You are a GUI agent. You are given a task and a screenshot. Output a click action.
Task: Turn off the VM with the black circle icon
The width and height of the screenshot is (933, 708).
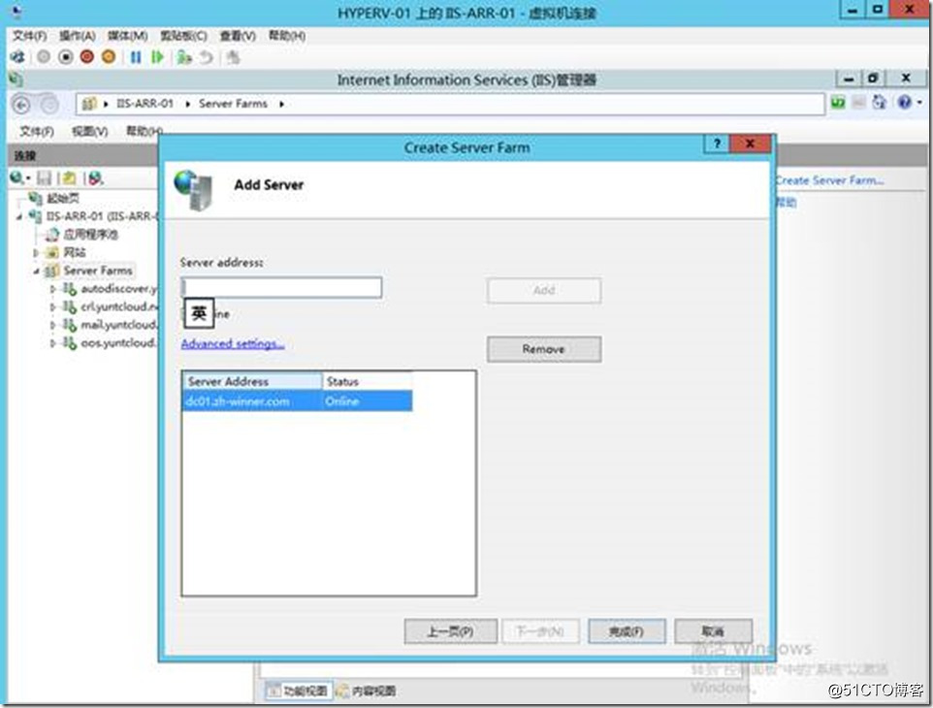[x=65, y=57]
